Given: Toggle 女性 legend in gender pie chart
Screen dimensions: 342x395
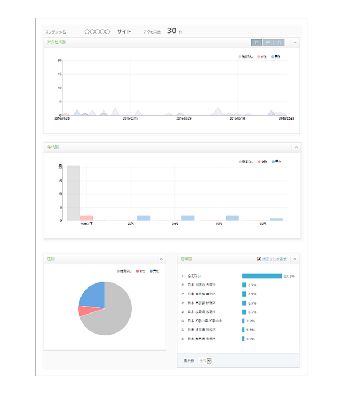Looking at the screenshot, I should click(x=140, y=271).
